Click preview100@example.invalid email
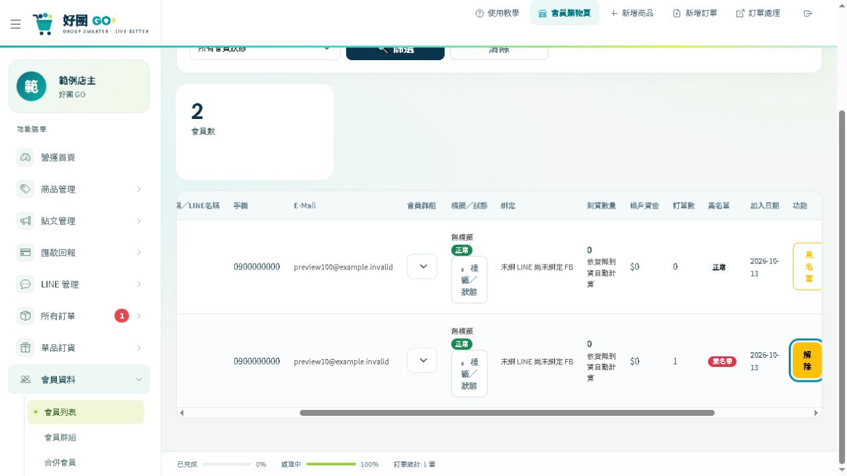This screenshot has width=847, height=476. pos(343,267)
